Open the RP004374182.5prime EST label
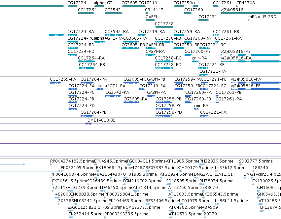281x219 pixels. point(72,161)
